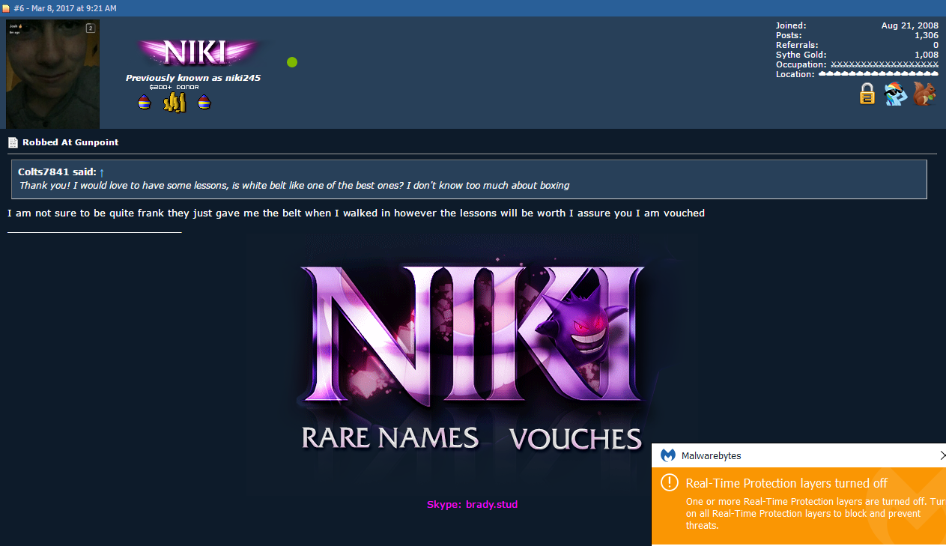946x546 pixels.
Task: Open the large NIKI signature image
Action: pos(472,358)
